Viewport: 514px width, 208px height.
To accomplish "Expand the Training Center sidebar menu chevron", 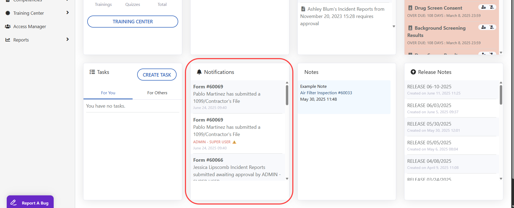I will tap(67, 13).
